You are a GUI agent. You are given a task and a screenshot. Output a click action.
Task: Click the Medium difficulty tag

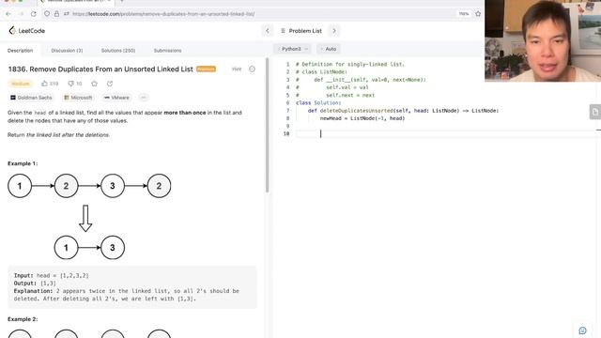point(21,84)
